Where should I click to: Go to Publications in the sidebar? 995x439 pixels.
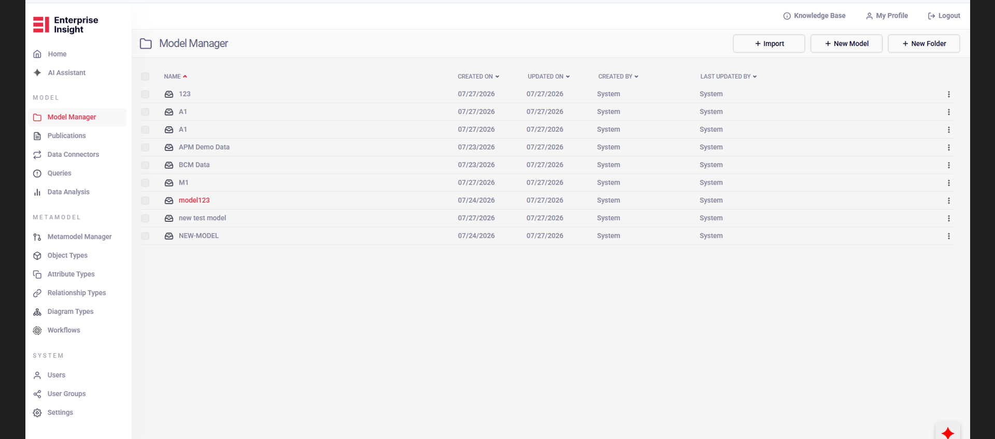(66, 136)
